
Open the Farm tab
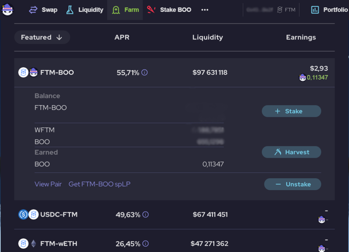125,10
